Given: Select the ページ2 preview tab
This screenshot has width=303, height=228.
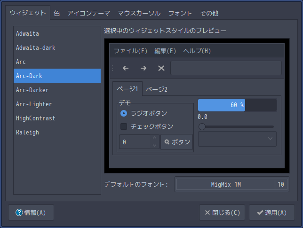Looking at the screenshot, I should pyautogui.click(x=157, y=89).
